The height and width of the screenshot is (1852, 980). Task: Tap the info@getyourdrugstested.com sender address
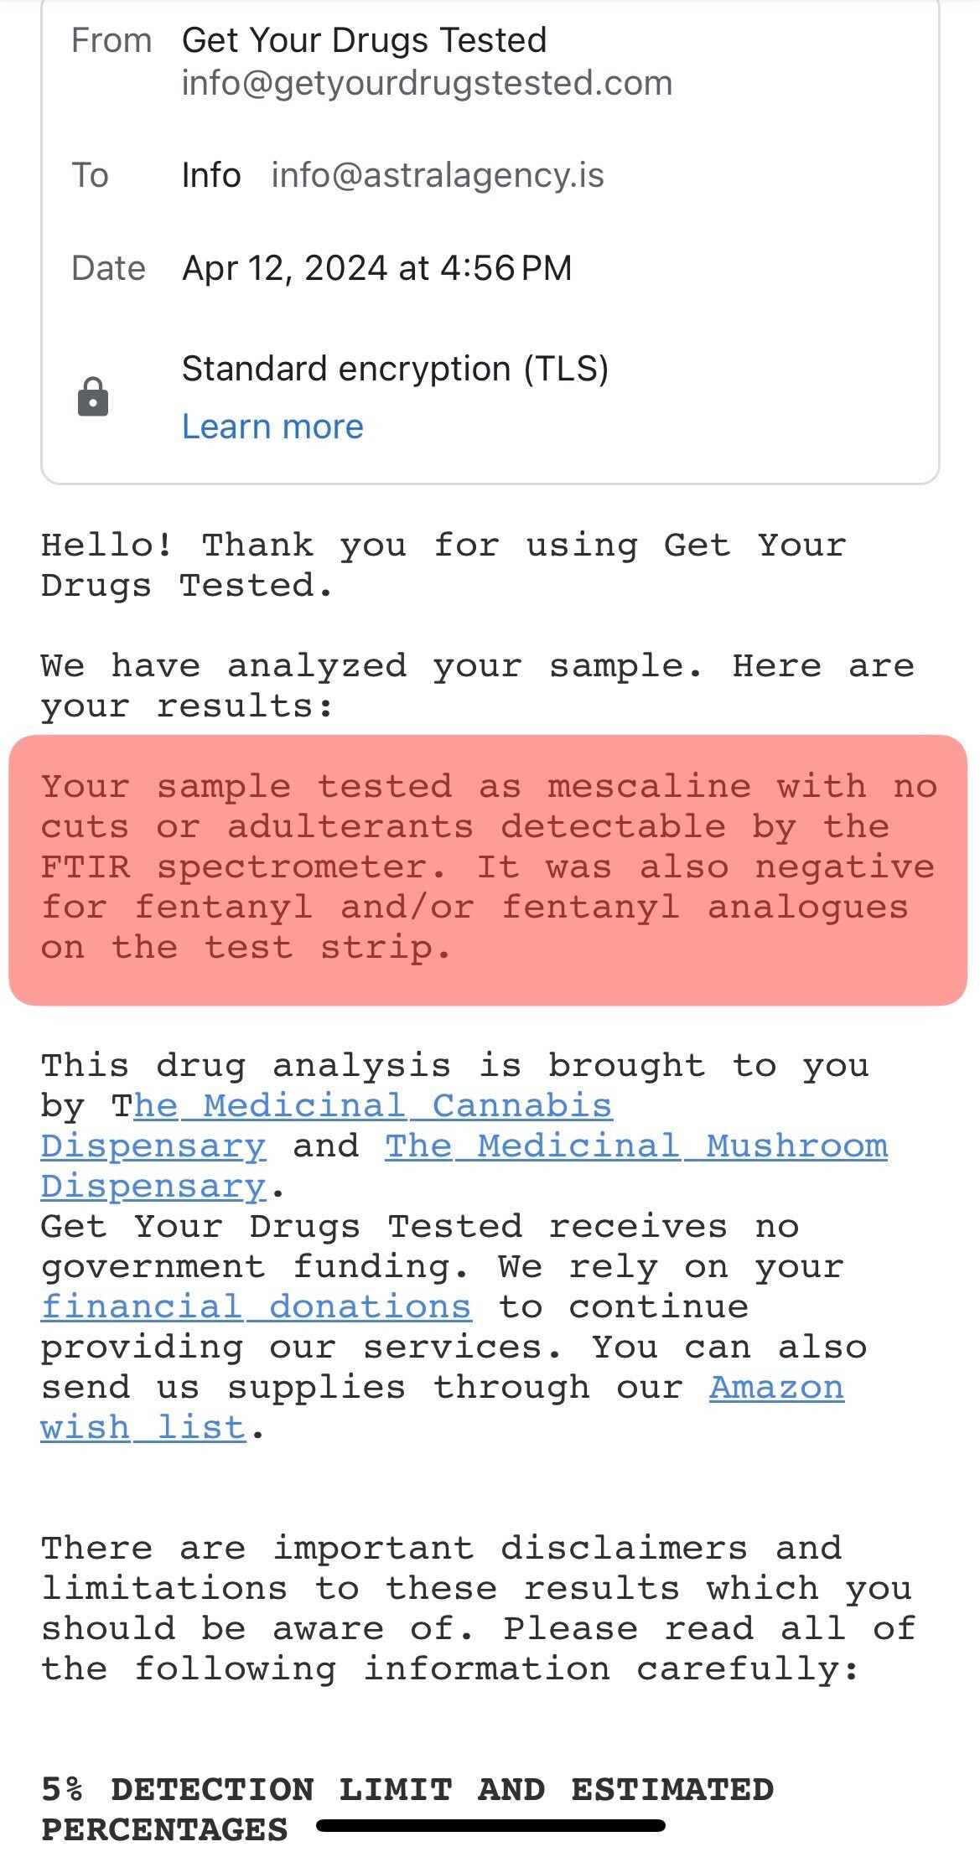427,83
